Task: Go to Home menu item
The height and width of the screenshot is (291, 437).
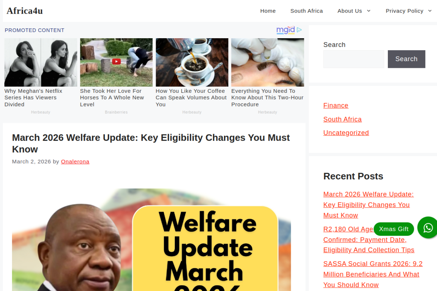Action: coord(268,11)
